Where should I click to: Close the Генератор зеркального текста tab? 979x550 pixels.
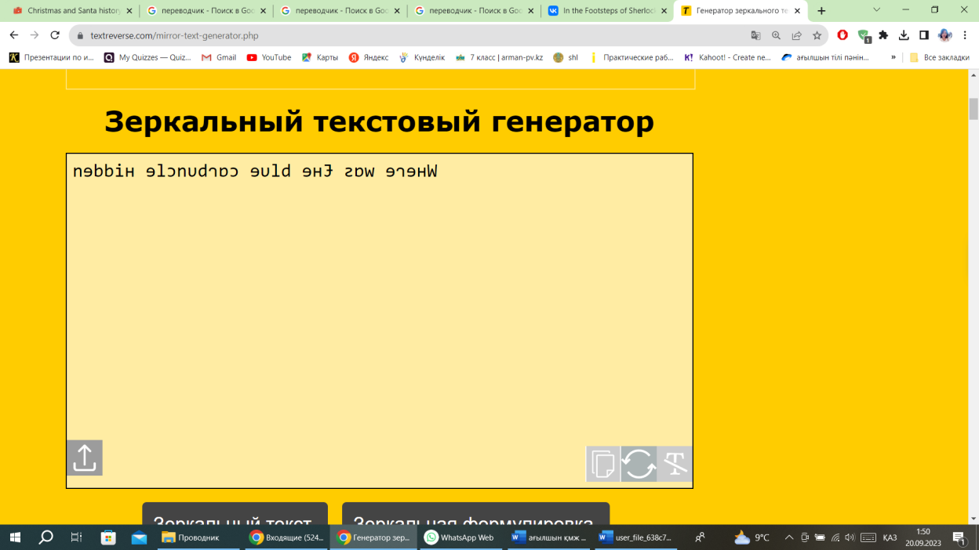[x=798, y=11]
